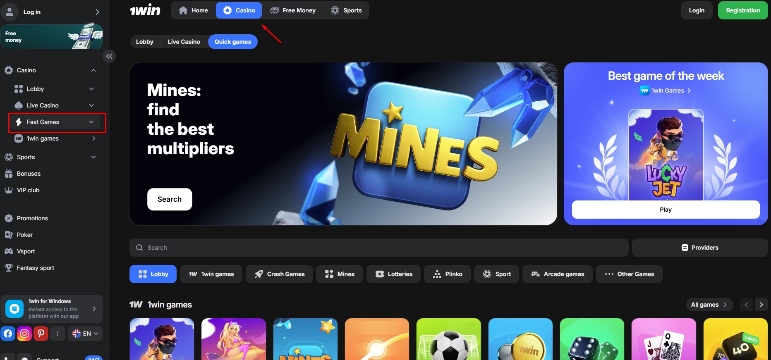The height and width of the screenshot is (360, 771).
Task: Open 1win for Windows app promo
Action: tap(52, 309)
